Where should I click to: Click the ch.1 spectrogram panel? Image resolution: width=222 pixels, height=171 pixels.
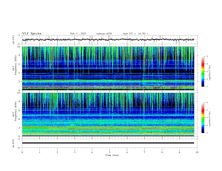point(108,68)
